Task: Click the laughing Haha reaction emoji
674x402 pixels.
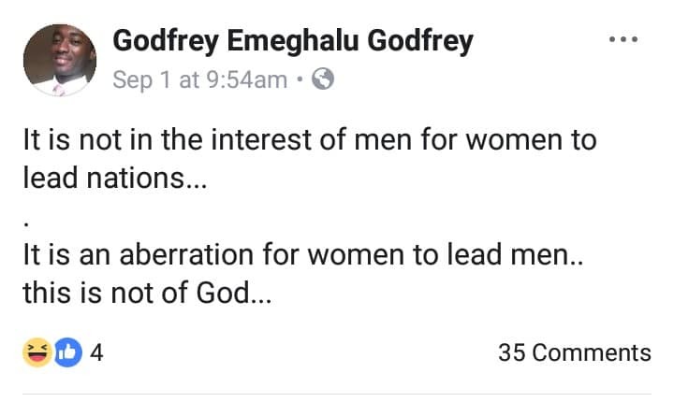Action: tap(36, 352)
